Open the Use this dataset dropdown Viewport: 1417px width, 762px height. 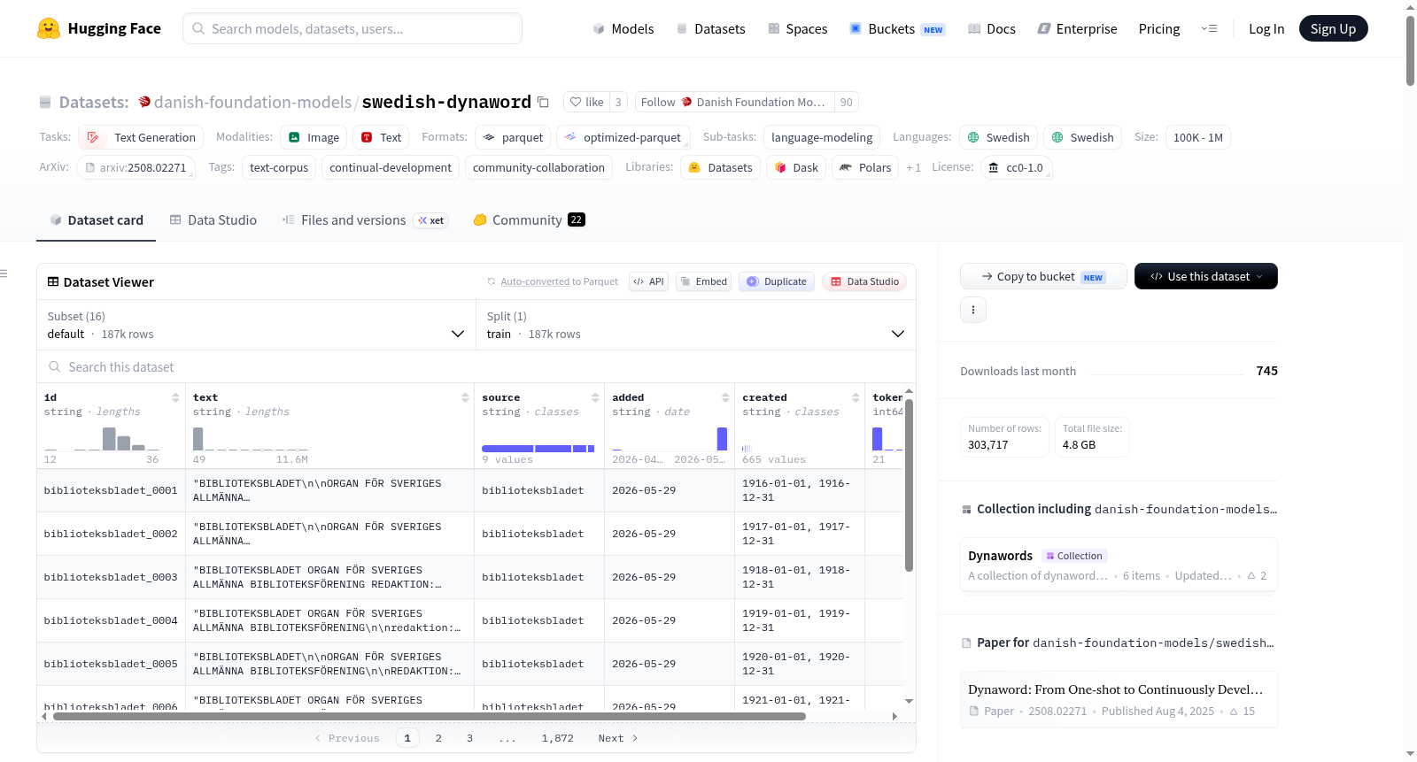coord(1206,276)
